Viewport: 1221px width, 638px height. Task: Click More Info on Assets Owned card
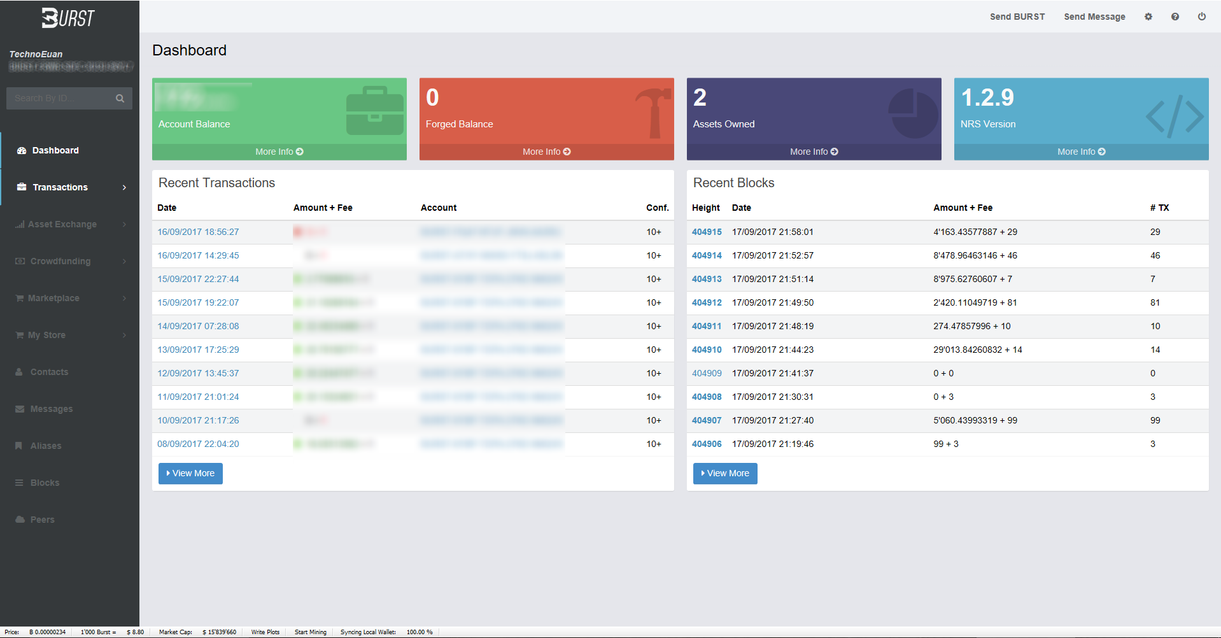[814, 152]
